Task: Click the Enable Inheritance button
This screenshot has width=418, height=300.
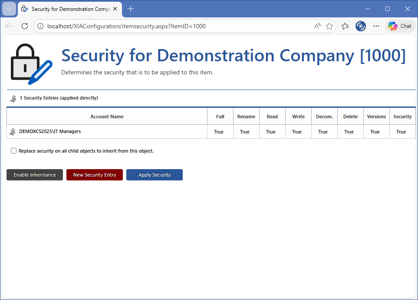Action: (35, 175)
